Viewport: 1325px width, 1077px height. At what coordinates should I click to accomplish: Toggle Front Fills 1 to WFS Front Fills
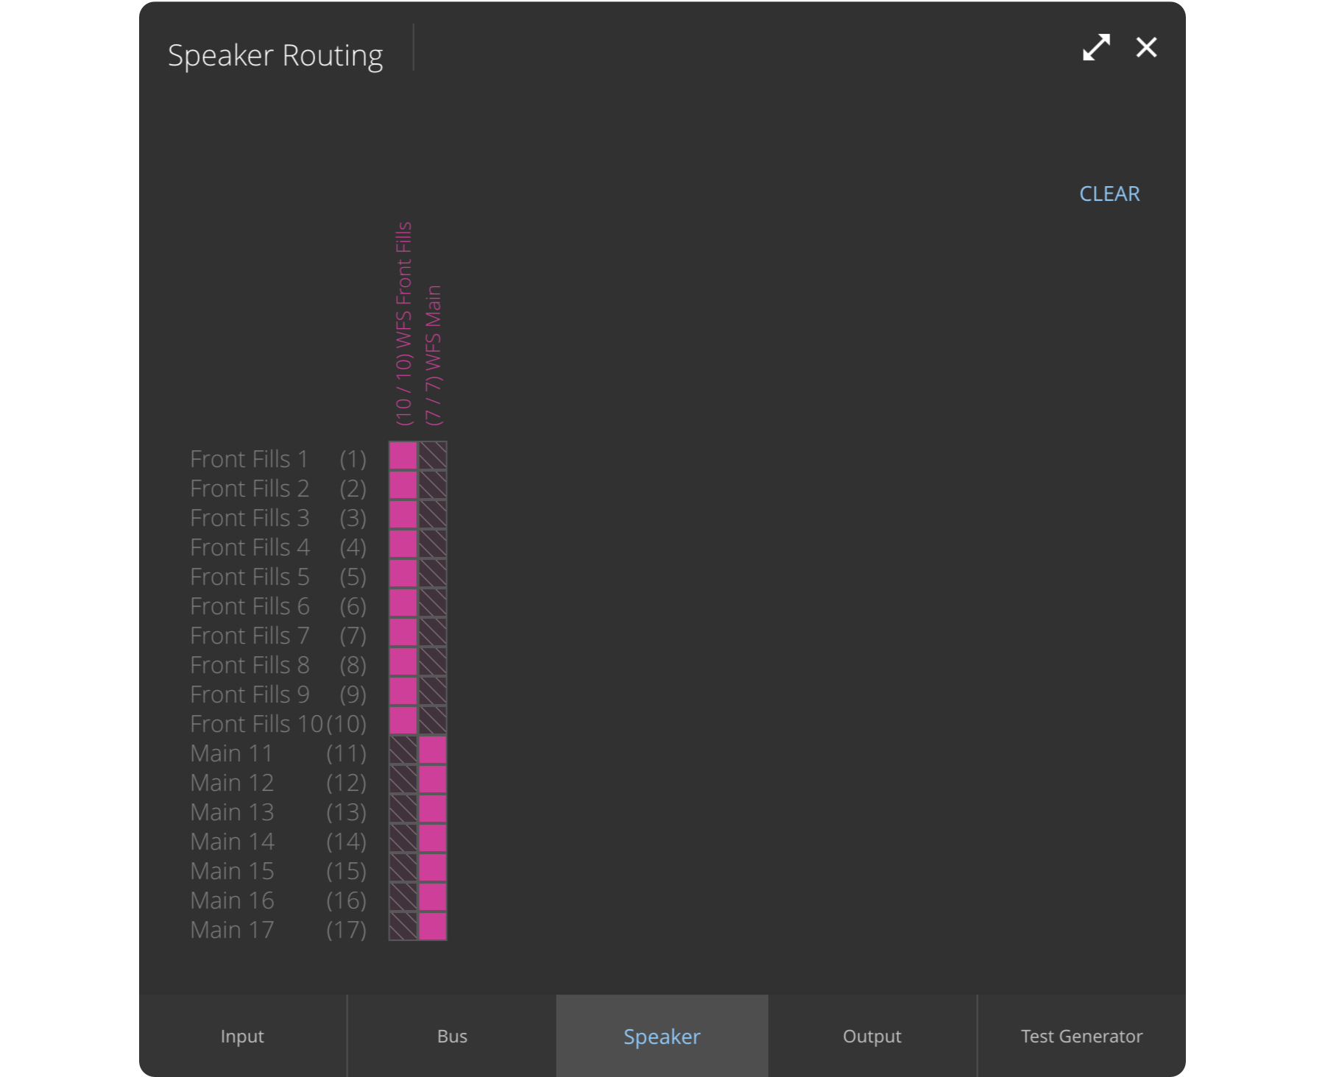point(403,456)
